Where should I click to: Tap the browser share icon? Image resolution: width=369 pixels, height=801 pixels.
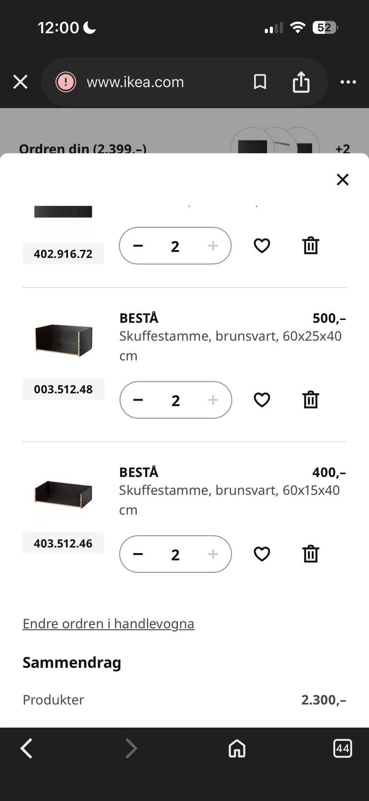[301, 82]
